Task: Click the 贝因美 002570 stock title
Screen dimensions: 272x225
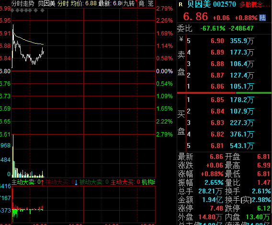Action: [x=212, y=4]
